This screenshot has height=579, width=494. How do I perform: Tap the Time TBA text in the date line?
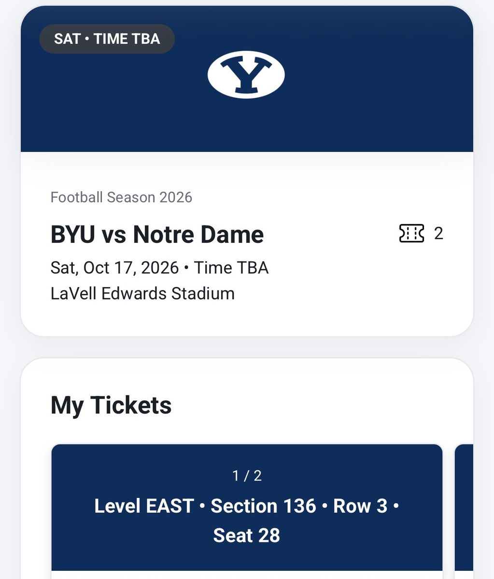(x=231, y=267)
